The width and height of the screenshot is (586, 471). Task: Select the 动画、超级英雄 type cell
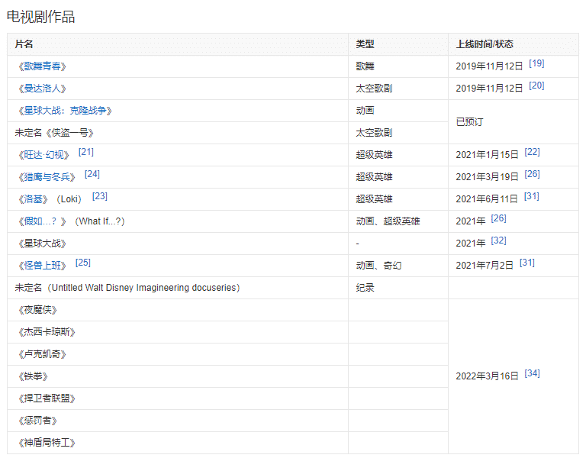[398, 221]
